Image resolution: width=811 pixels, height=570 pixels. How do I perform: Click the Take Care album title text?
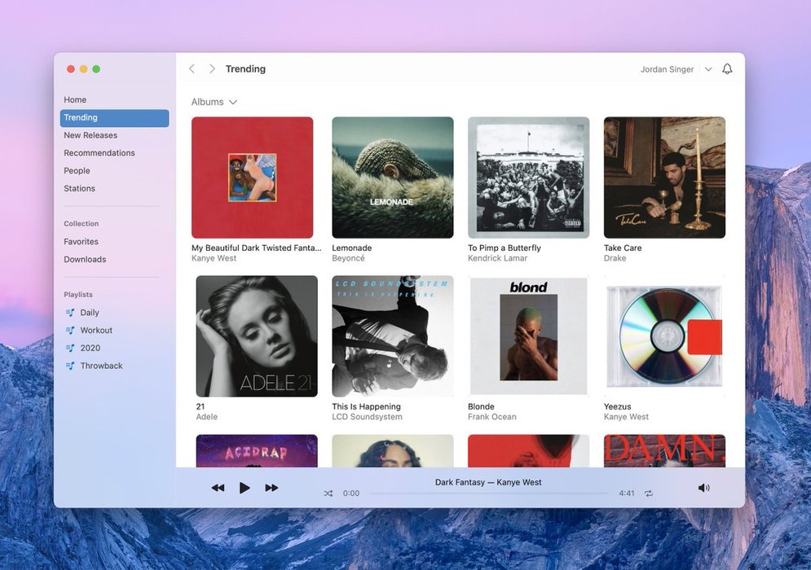tap(623, 248)
